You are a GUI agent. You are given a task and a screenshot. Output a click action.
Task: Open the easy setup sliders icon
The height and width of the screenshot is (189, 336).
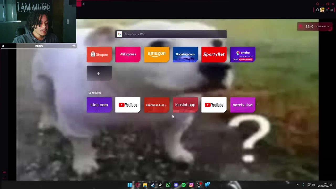pos(332,10)
